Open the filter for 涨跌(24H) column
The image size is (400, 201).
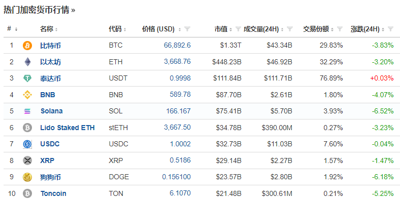[x=390, y=29]
